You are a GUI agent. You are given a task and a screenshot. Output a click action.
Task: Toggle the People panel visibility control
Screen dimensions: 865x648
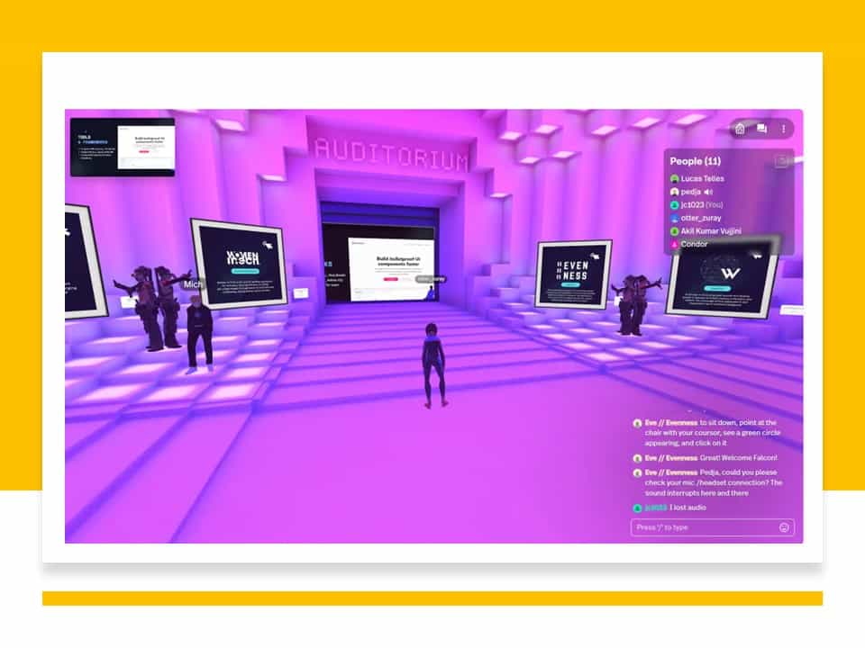click(782, 160)
